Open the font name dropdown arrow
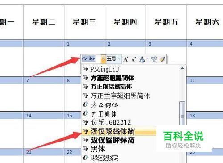 pos(103,59)
